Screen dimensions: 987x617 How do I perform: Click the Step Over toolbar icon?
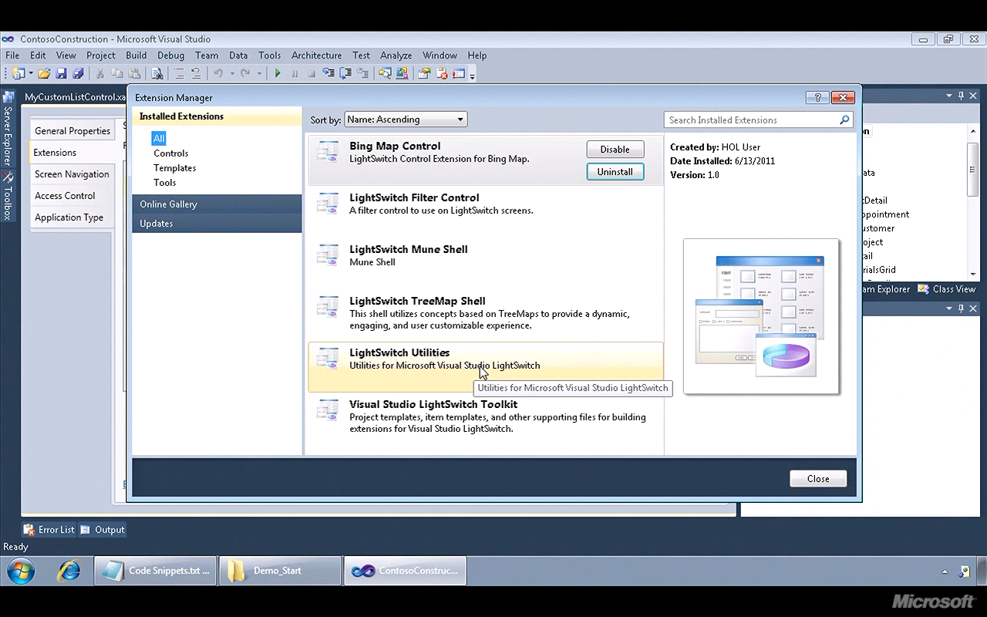(345, 74)
